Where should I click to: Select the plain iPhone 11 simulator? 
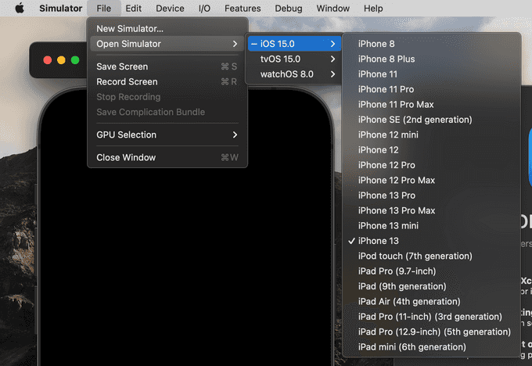pyautogui.click(x=432, y=74)
